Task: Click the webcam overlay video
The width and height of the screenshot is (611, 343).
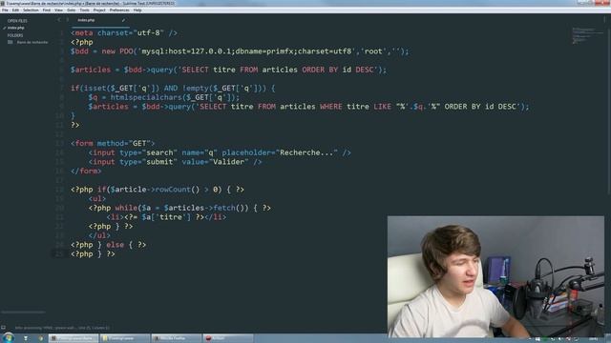Action: click(x=495, y=276)
